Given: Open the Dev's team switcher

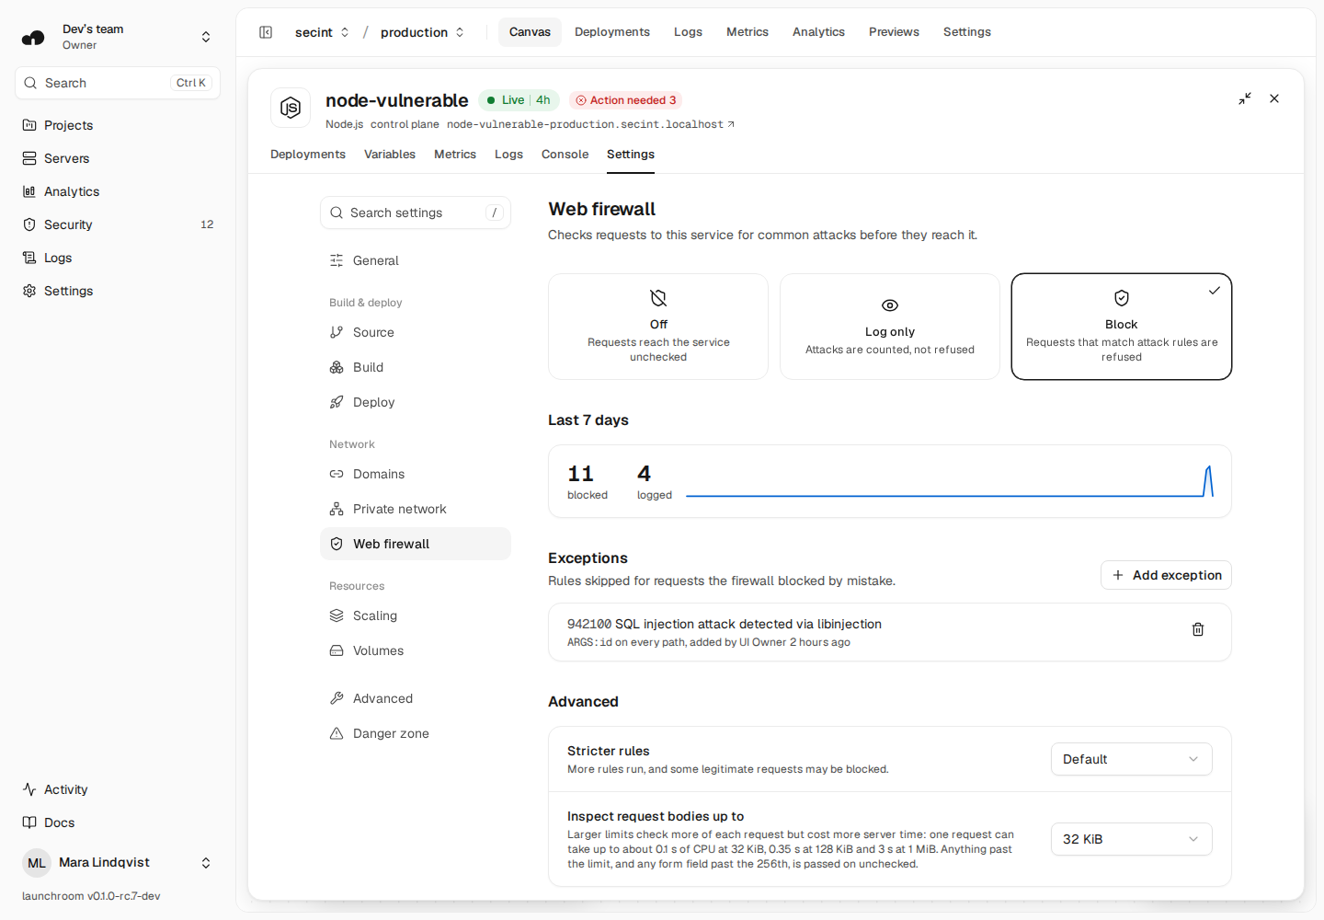Looking at the screenshot, I should pyautogui.click(x=118, y=37).
